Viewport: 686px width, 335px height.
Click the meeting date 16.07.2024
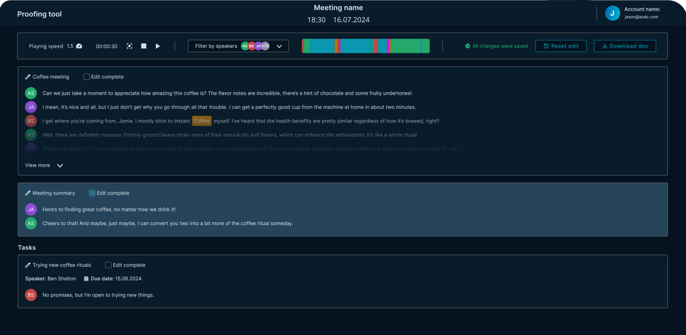[351, 20]
